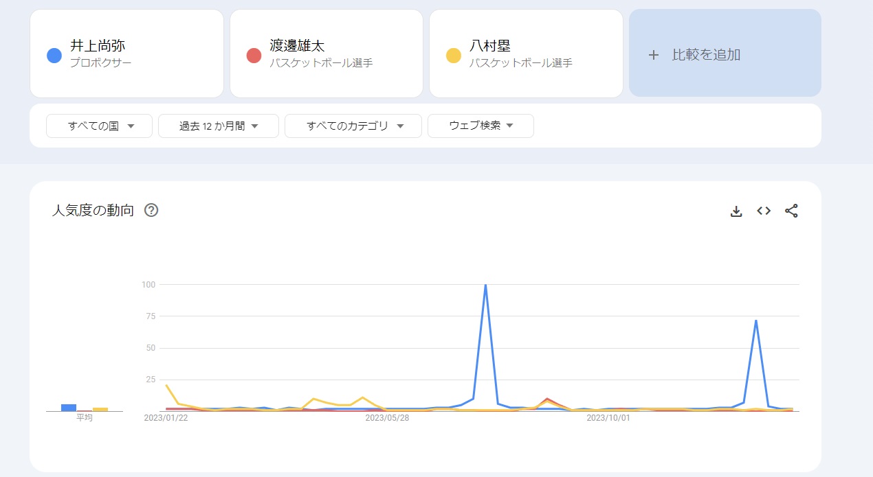Click the highest blue peak at 100
Screen dimensions: 873x477
coord(485,285)
